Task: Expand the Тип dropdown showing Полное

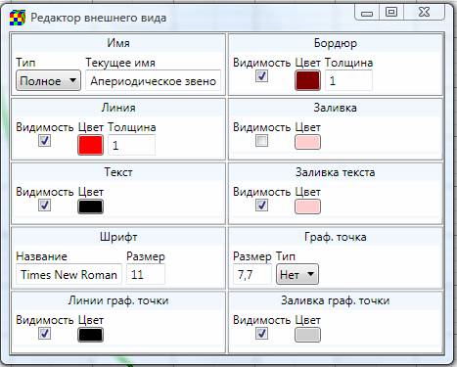Action: [48, 80]
